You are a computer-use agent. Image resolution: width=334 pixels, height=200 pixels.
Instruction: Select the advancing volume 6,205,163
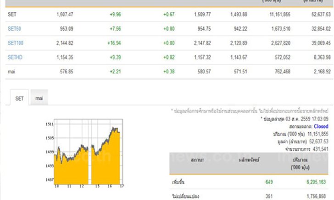316,182
